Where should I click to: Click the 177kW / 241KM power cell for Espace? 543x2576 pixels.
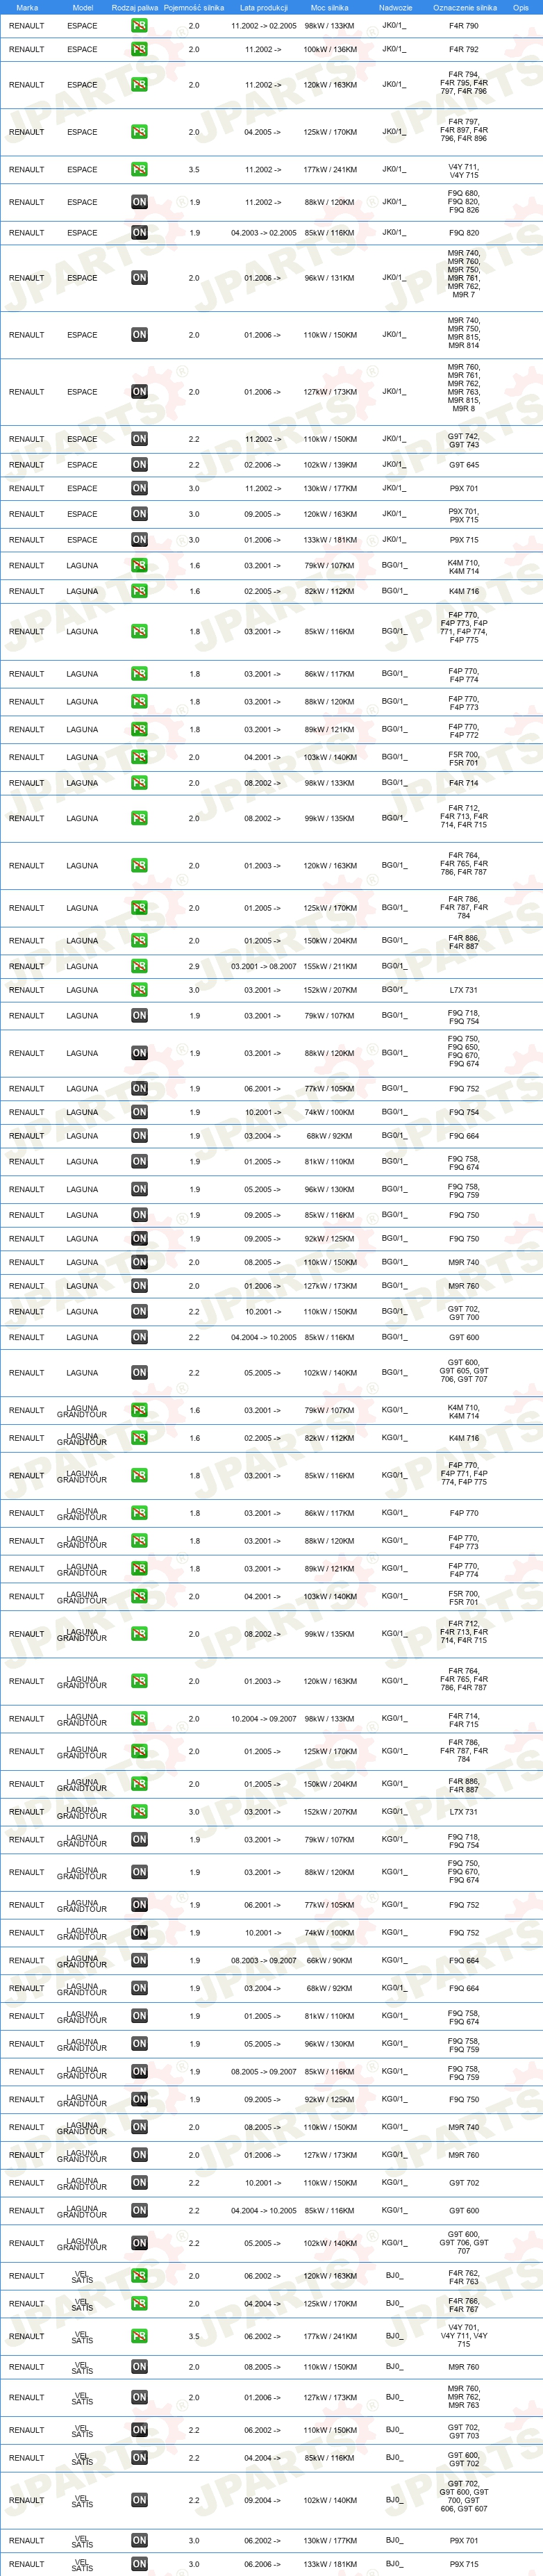(x=330, y=170)
